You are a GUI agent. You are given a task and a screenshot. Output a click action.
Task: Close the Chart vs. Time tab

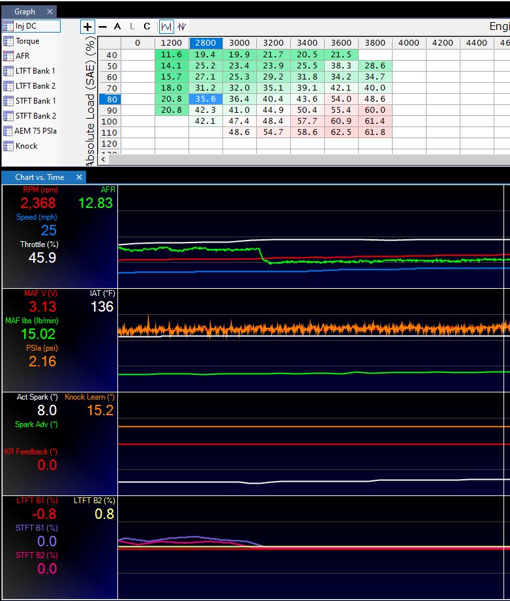[79, 177]
